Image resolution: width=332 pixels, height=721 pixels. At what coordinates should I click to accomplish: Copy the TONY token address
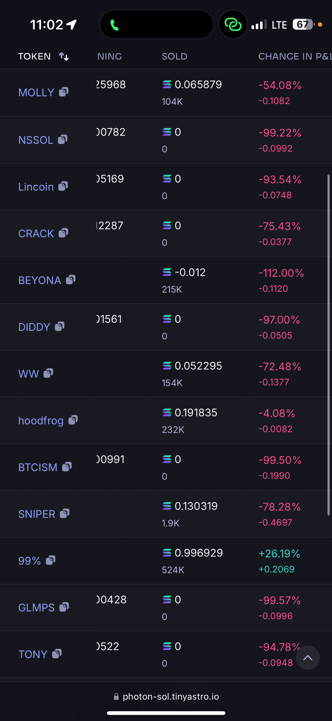click(57, 654)
